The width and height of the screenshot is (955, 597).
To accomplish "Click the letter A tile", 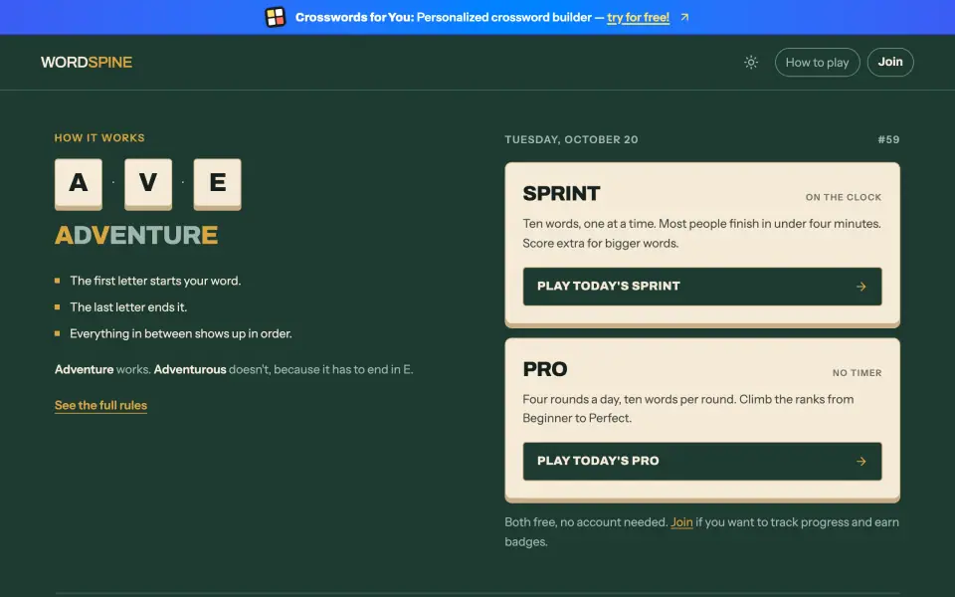I will point(79,184).
